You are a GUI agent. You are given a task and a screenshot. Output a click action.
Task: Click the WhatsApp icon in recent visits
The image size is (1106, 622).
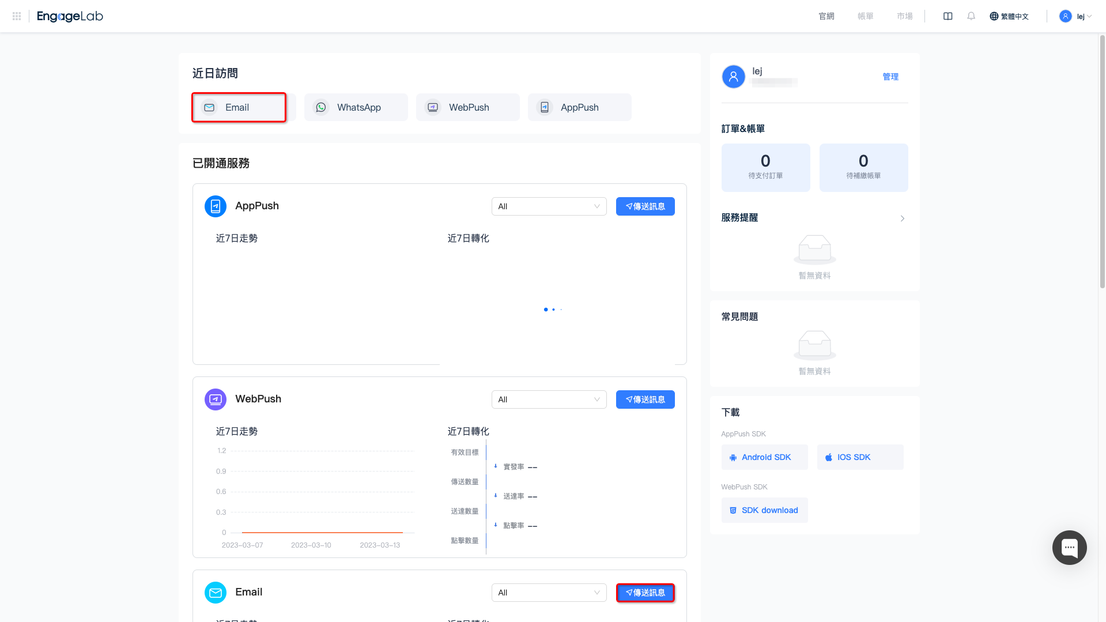point(321,107)
